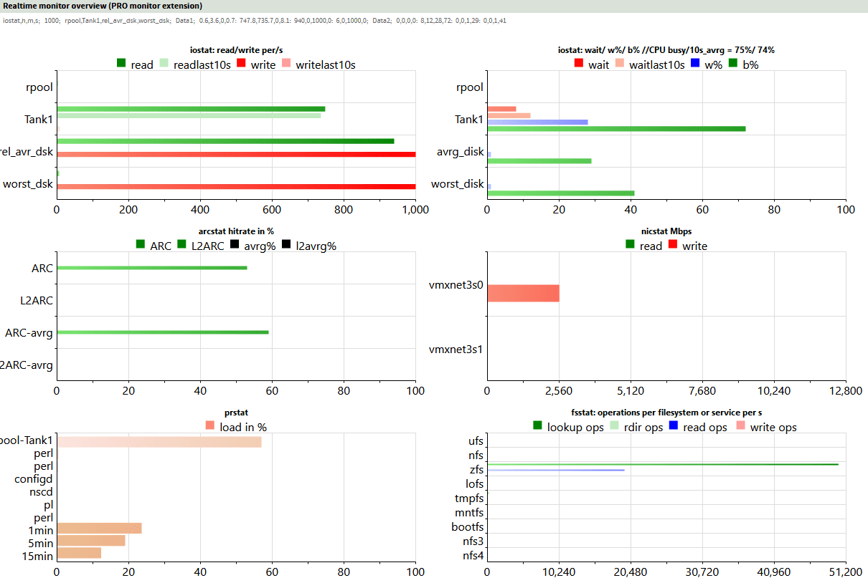The height and width of the screenshot is (583, 868).
Task: Click the red 'wait' legend swatch
Action: pos(579,64)
